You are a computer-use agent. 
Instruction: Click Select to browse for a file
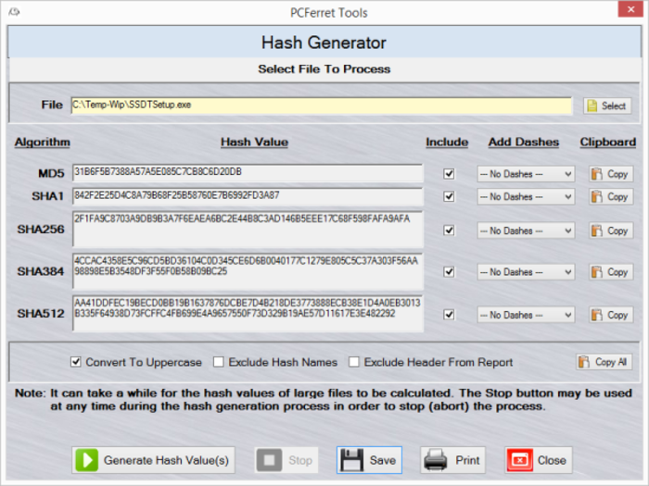(606, 106)
